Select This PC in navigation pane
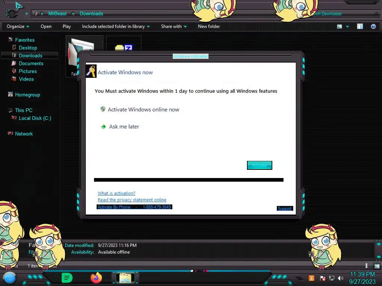The image size is (382, 286). point(24,110)
